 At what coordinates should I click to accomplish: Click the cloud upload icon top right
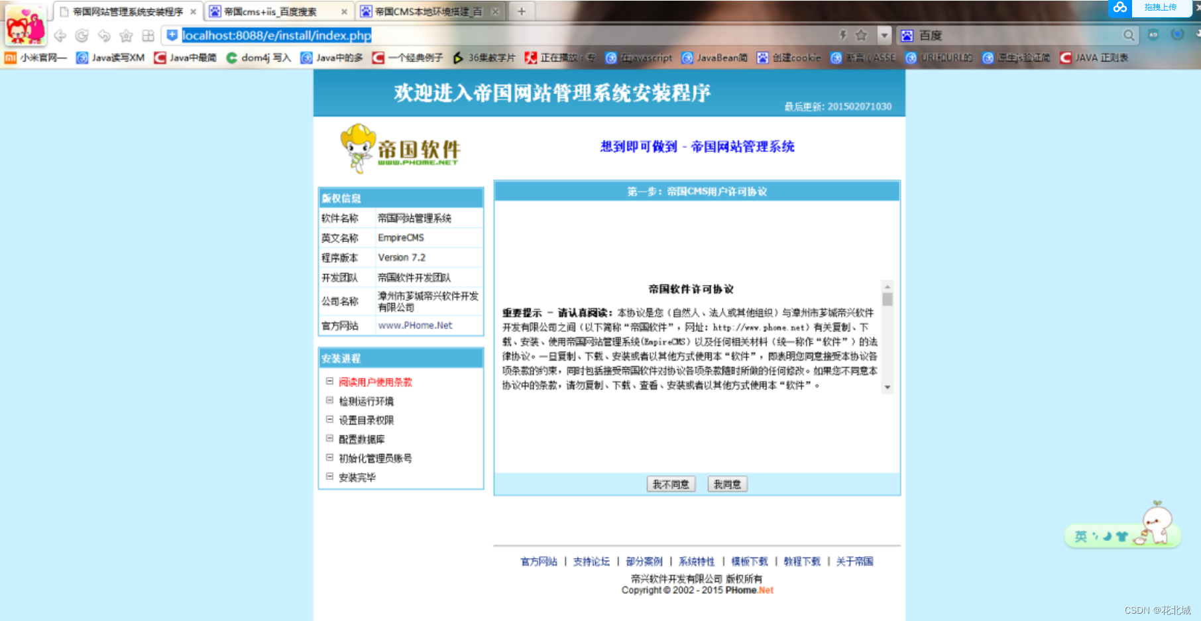pyautogui.click(x=1120, y=7)
